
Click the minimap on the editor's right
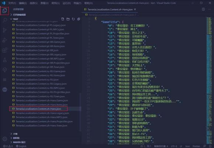point(209,80)
